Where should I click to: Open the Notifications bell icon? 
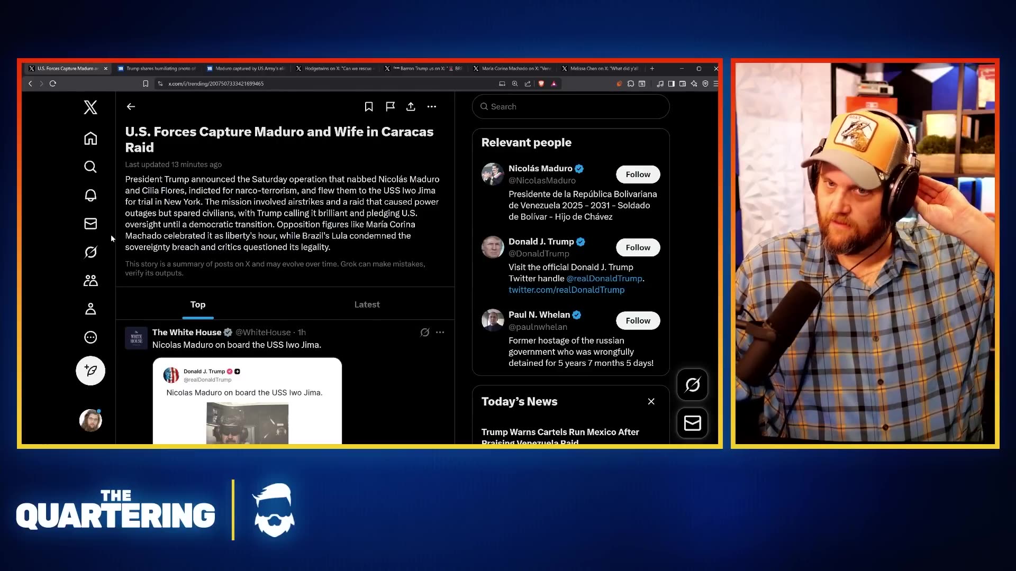(90, 195)
